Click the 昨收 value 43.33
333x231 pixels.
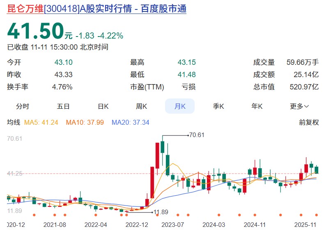(x=64, y=75)
